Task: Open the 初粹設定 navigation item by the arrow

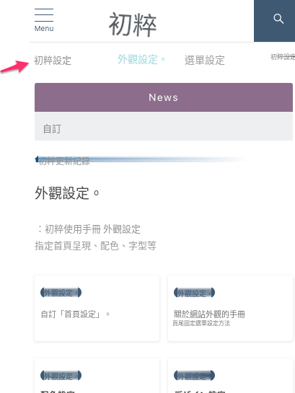Action: pyautogui.click(x=53, y=61)
